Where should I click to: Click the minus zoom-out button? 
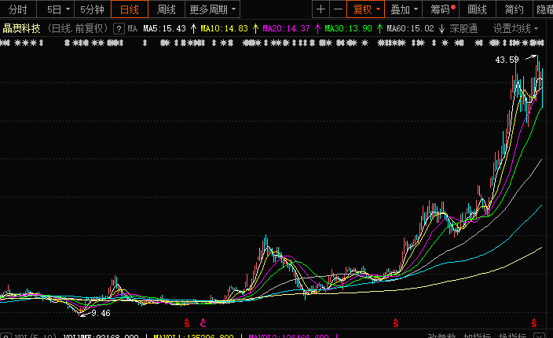[x=339, y=9]
